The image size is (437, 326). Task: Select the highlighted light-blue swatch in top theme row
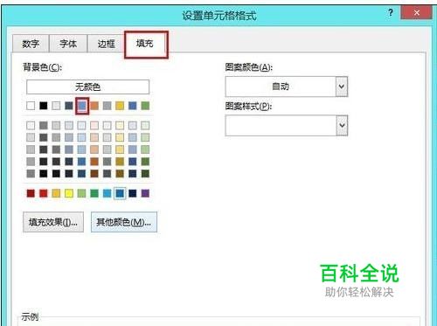82,106
